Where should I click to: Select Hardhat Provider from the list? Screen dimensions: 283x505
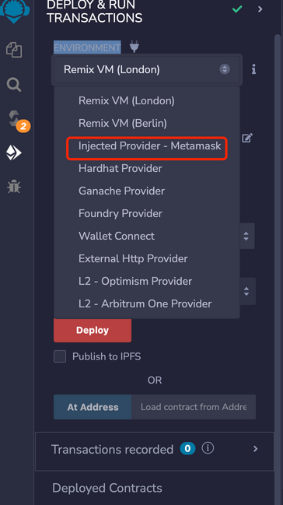pyautogui.click(x=121, y=168)
